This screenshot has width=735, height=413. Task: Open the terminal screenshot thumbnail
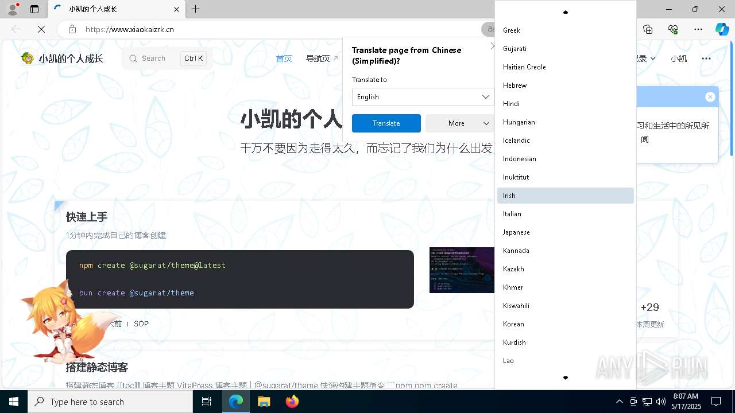coord(462,270)
